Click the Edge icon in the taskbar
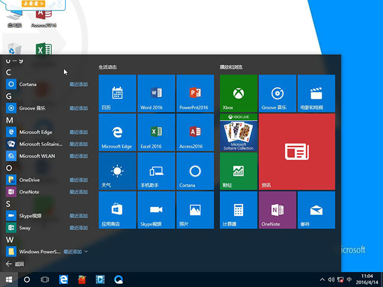 pos(63,279)
